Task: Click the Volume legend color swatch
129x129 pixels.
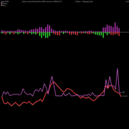Action: [x=2, y=3]
